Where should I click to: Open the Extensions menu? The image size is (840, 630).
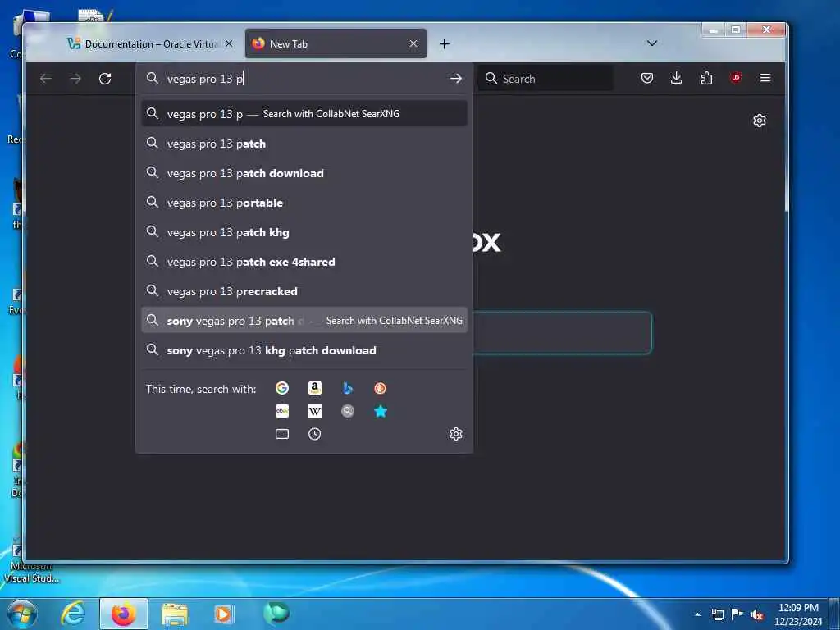click(706, 78)
